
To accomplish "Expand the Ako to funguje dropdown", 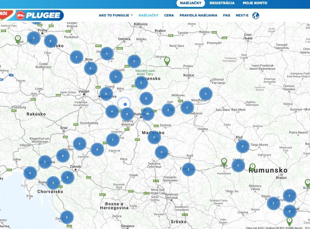I will (x=116, y=16).
